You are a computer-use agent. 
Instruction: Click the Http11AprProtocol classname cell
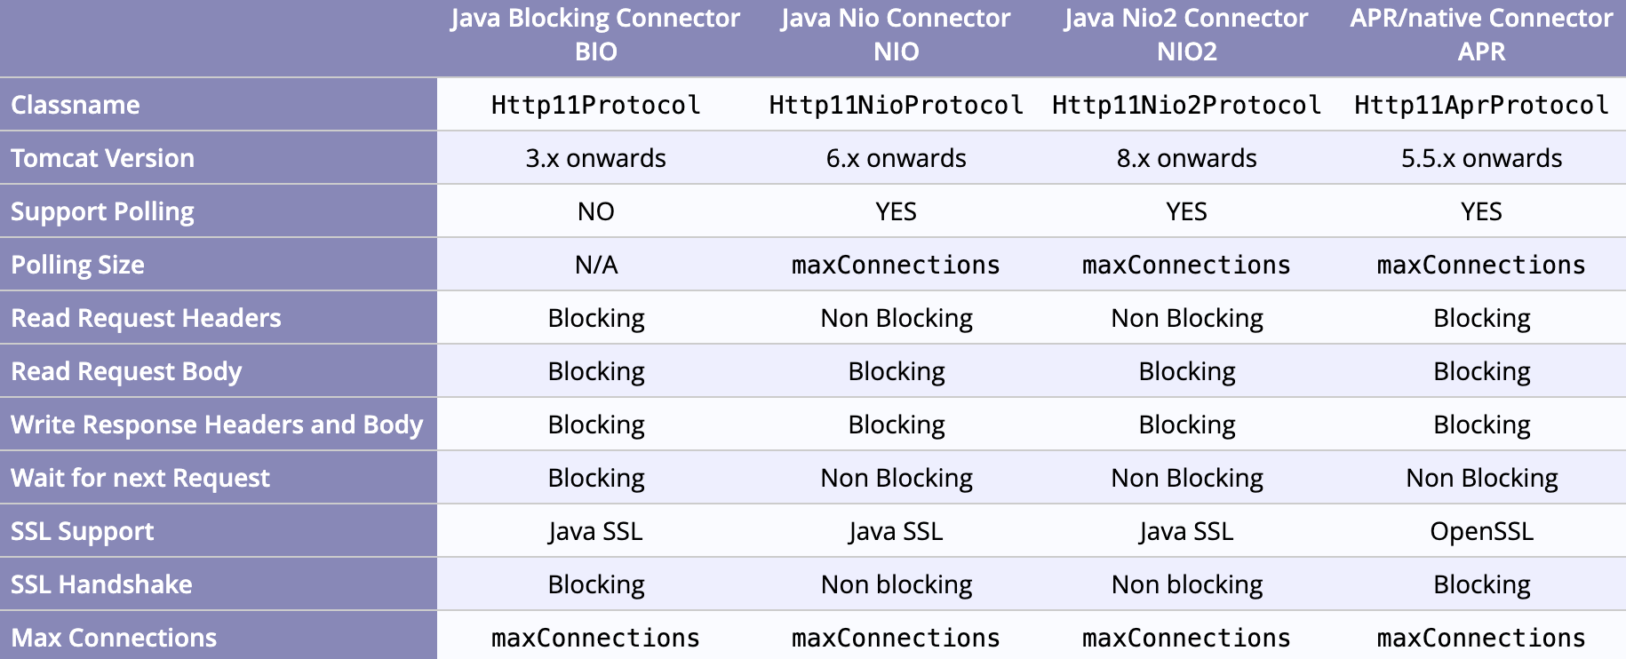pyautogui.click(x=1481, y=105)
